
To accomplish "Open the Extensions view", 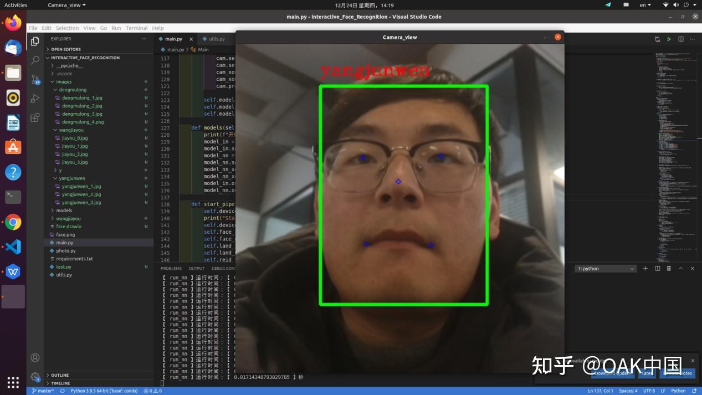I will pos(35,117).
